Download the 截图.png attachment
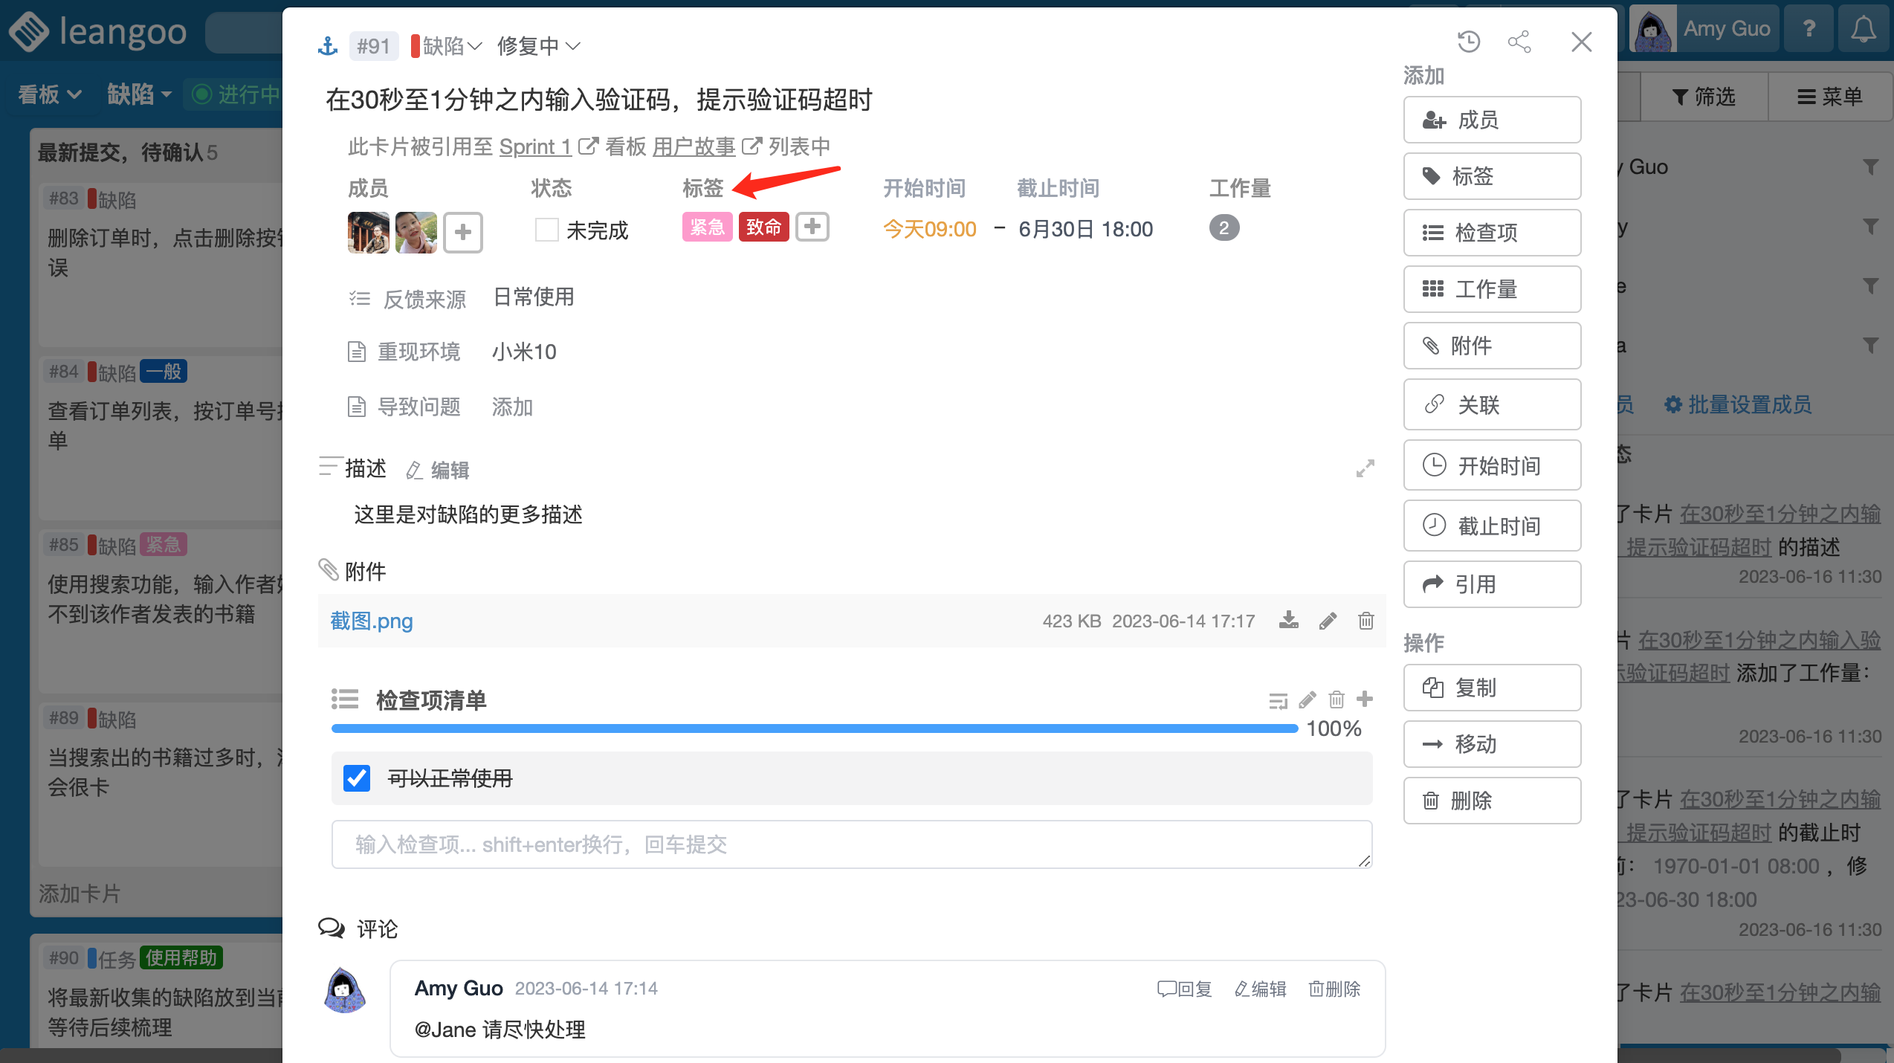This screenshot has width=1894, height=1063. [1289, 621]
